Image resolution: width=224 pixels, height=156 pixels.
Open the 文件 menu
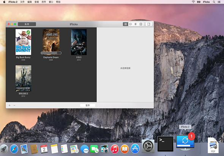[x=22, y=2]
